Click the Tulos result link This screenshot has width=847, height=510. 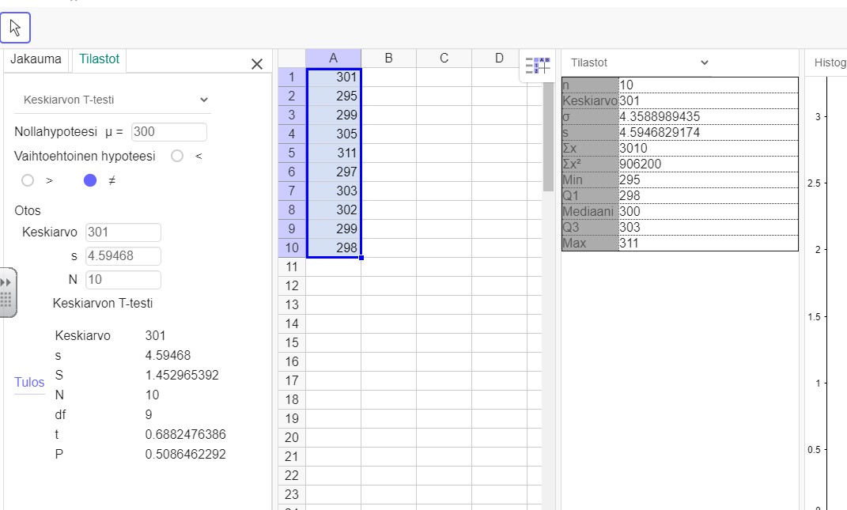point(29,383)
